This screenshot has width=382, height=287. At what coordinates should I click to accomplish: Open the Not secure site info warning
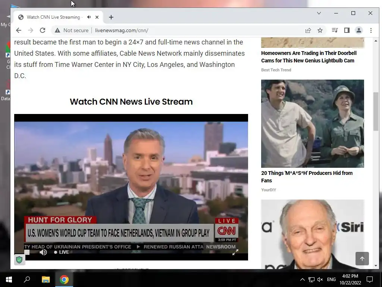[x=72, y=30]
